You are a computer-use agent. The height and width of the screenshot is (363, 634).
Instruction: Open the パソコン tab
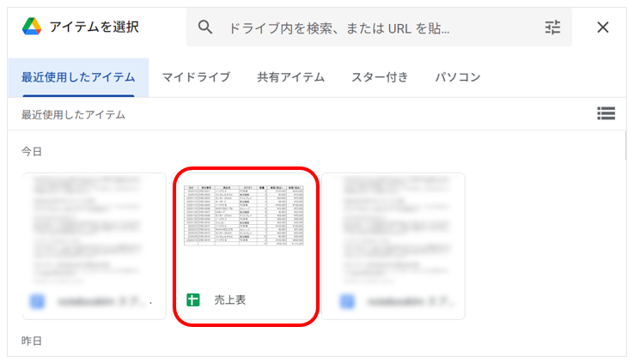[457, 77]
